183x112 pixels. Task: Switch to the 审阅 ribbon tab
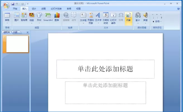point(69,9)
